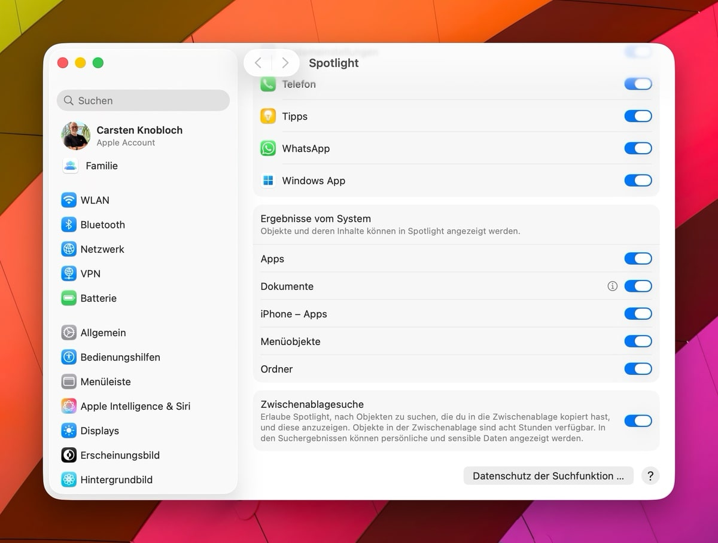
Task: Turn off the Ordner results toggle
Action: (x=638, y=369)
